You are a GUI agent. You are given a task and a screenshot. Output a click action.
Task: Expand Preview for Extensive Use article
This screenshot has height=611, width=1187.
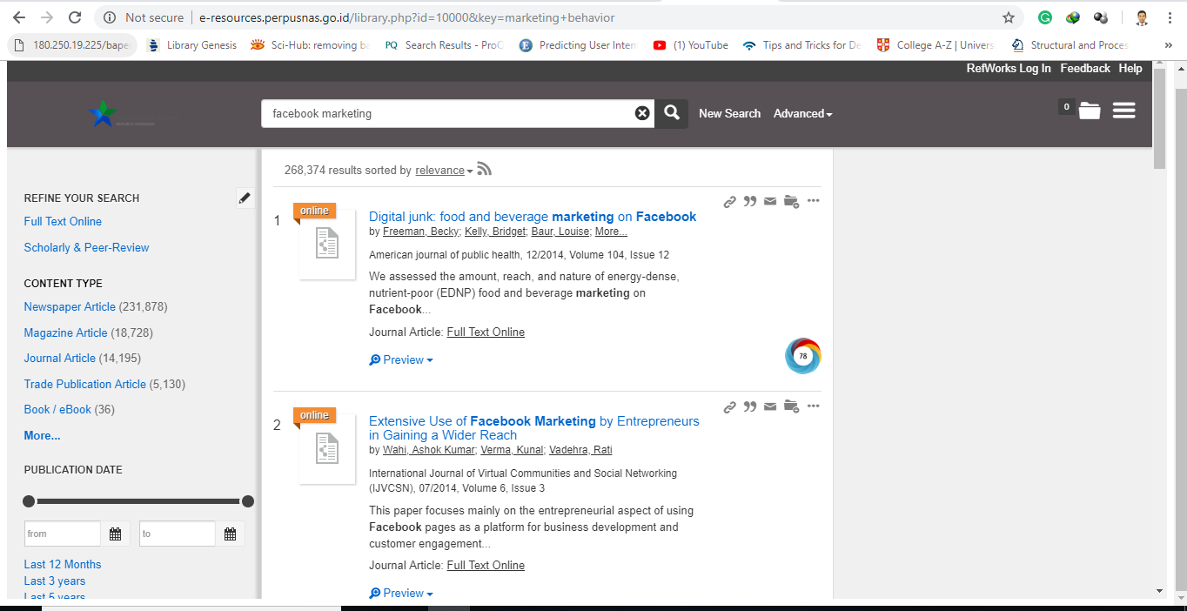tap(401, 593)
